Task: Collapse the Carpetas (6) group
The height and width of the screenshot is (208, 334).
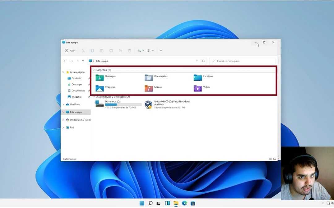Action: (94, 70)
